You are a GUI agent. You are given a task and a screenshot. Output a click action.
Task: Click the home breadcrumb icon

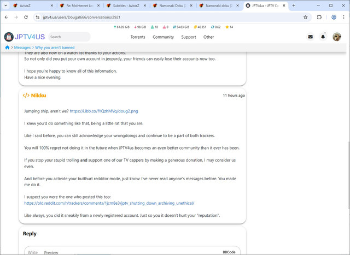(x=7, y=48)
